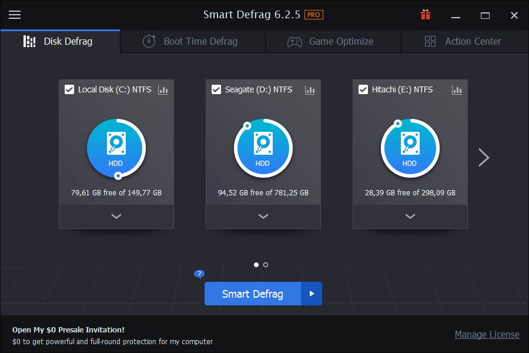The image size is (529, 353).
Task: Expand options under Seagate (D:) card
Action: tap(263, 216)
